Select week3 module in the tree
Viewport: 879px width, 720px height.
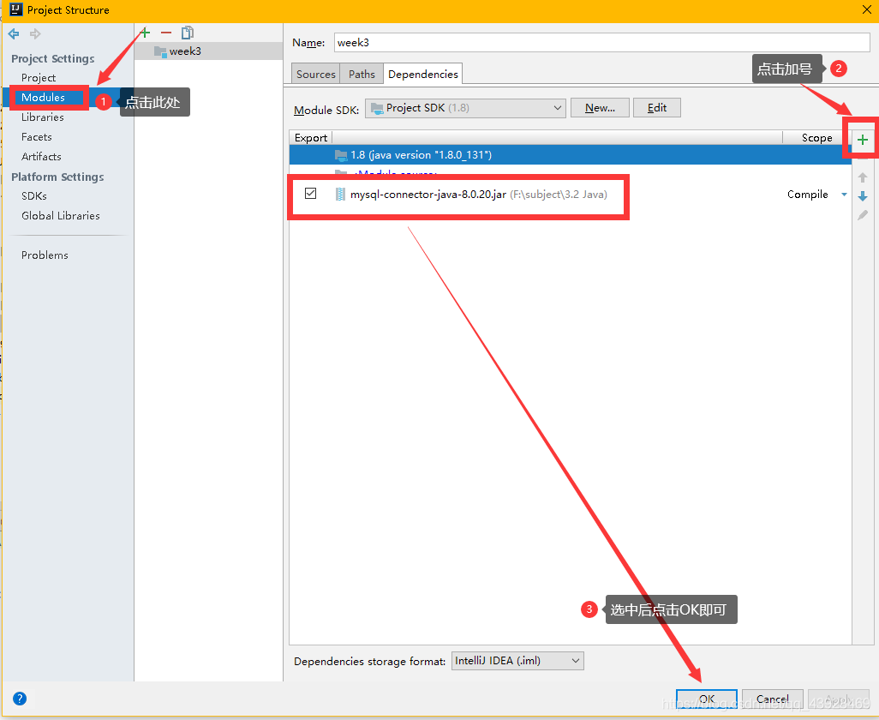(208, 51)
